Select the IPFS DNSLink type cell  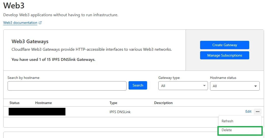[x=120, y=112]
